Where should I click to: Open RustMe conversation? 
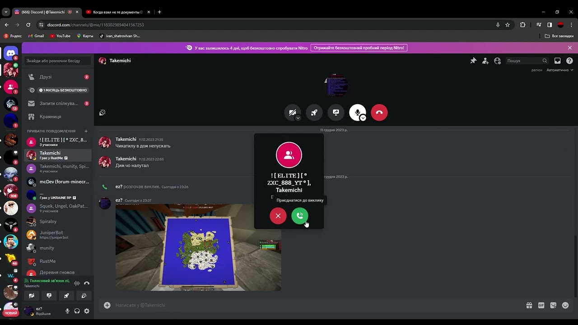point(58,261)
